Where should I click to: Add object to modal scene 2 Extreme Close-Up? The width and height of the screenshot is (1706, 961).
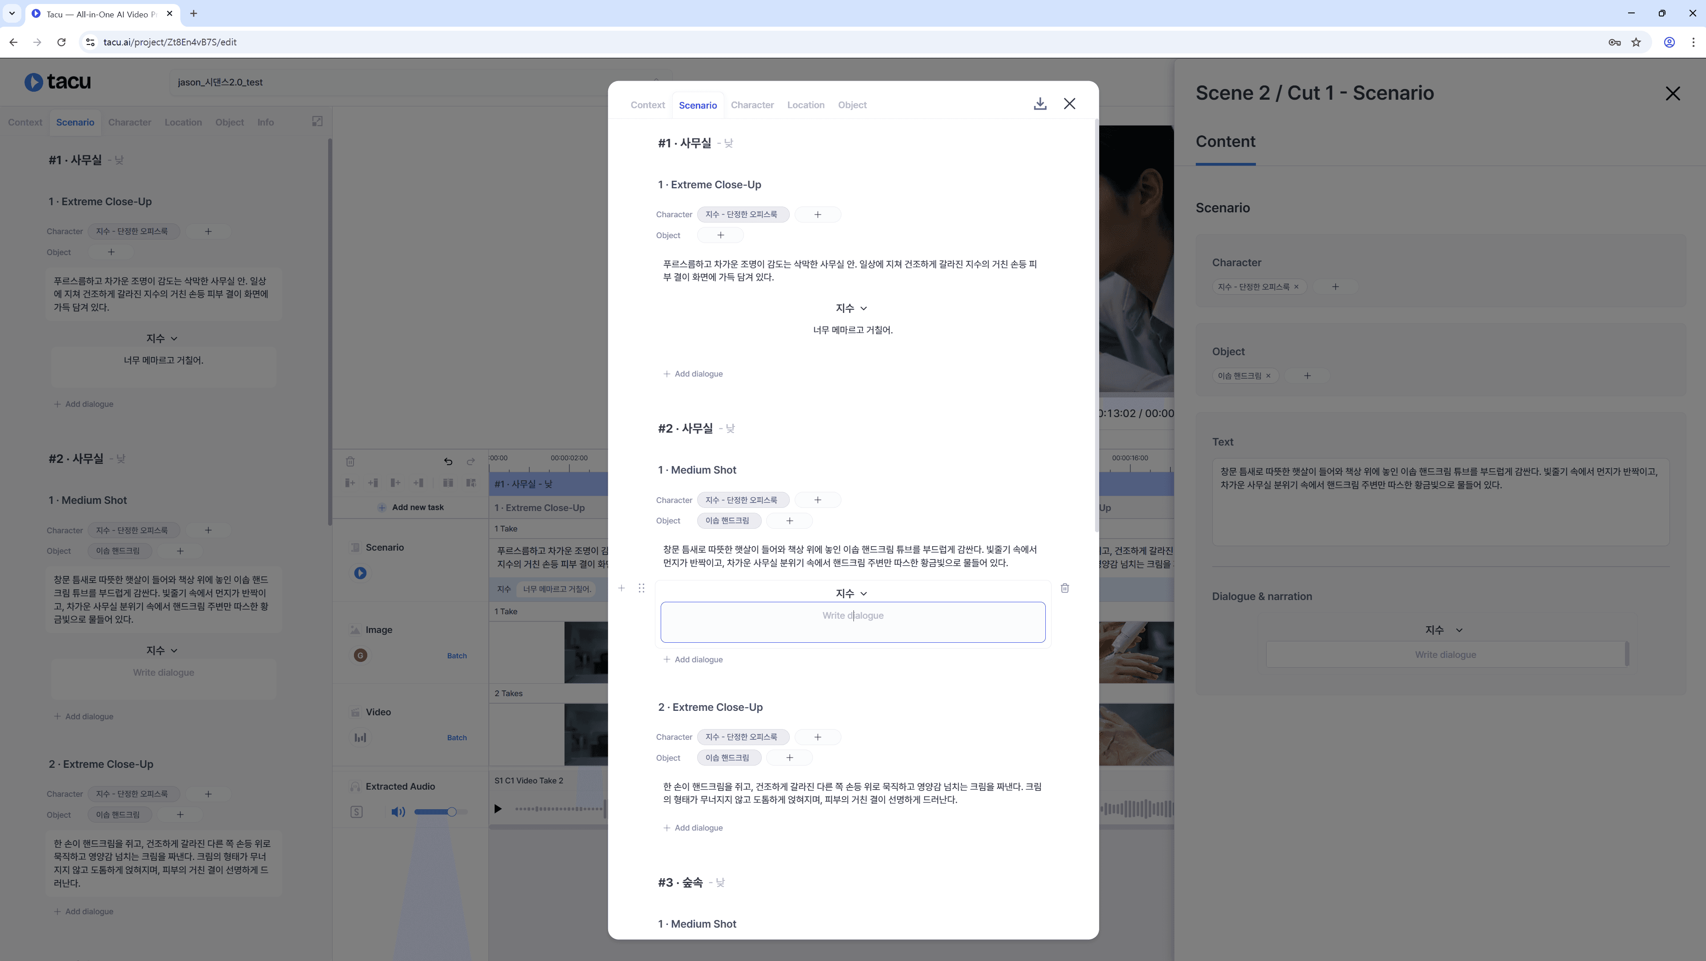pyautogui.click(x=789, y=758)
